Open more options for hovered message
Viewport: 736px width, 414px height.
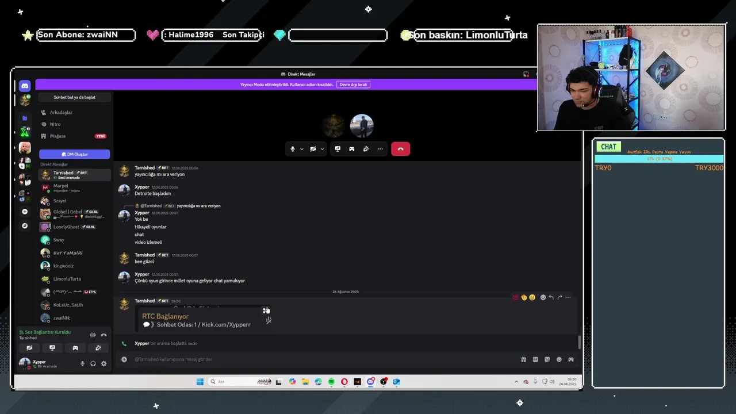(x=568, y=297)
